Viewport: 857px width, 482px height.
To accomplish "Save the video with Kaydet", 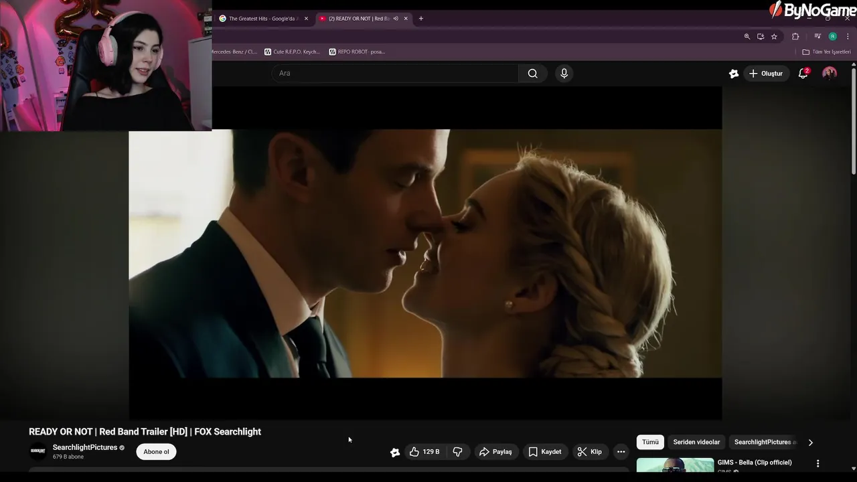I will coord(544,452).
